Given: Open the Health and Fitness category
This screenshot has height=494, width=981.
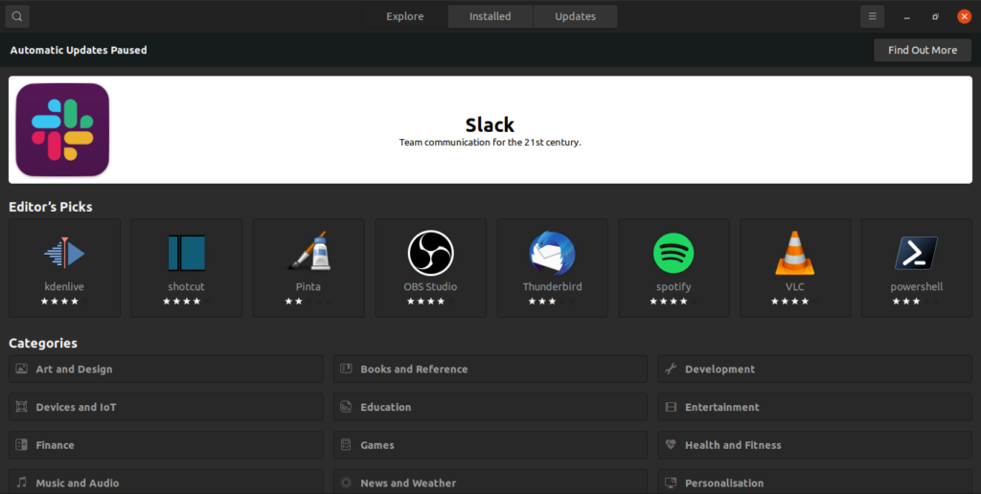Looking at the screenshot, I should [815, 445].
